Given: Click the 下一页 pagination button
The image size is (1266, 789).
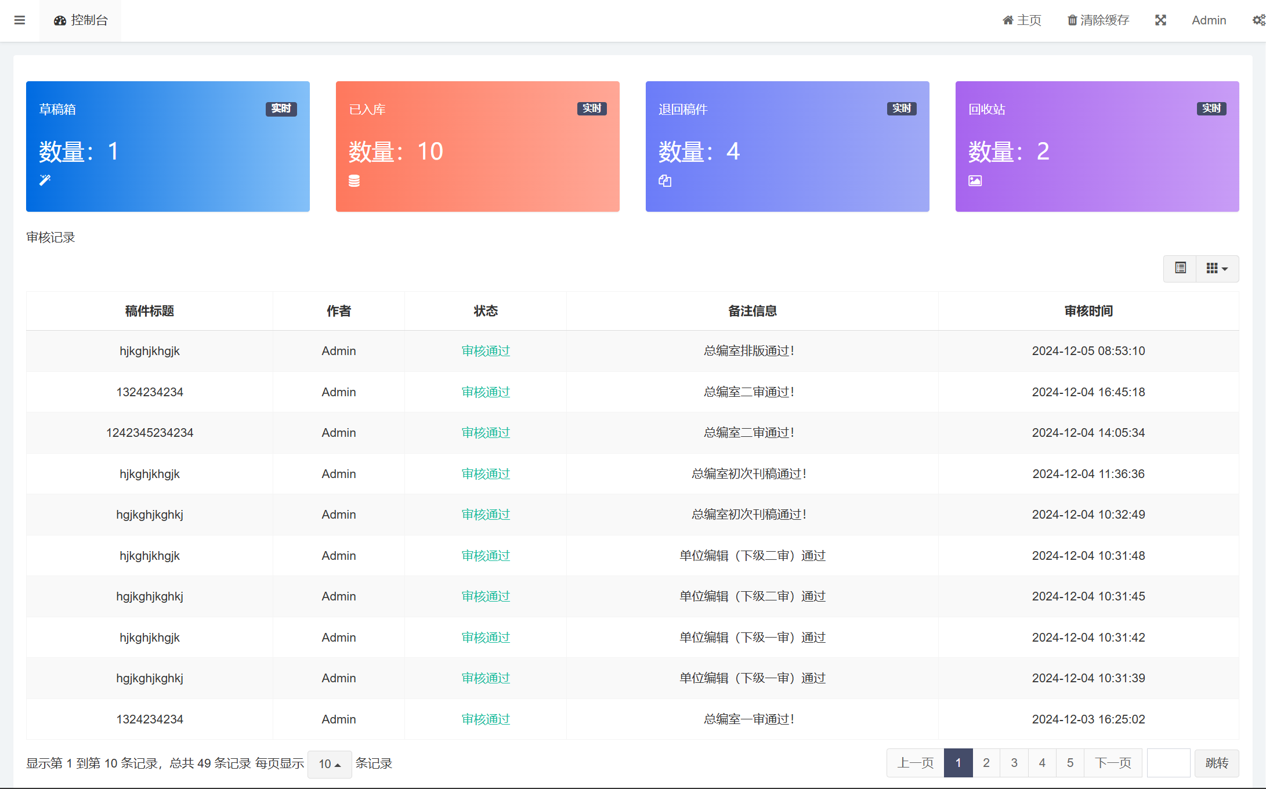Looking at the screenshot, I should [1112, 763].
